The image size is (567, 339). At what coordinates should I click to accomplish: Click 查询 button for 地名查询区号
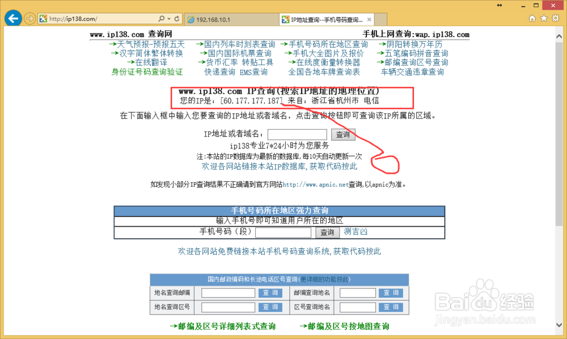pyautogui.click(x=270, y=307)
